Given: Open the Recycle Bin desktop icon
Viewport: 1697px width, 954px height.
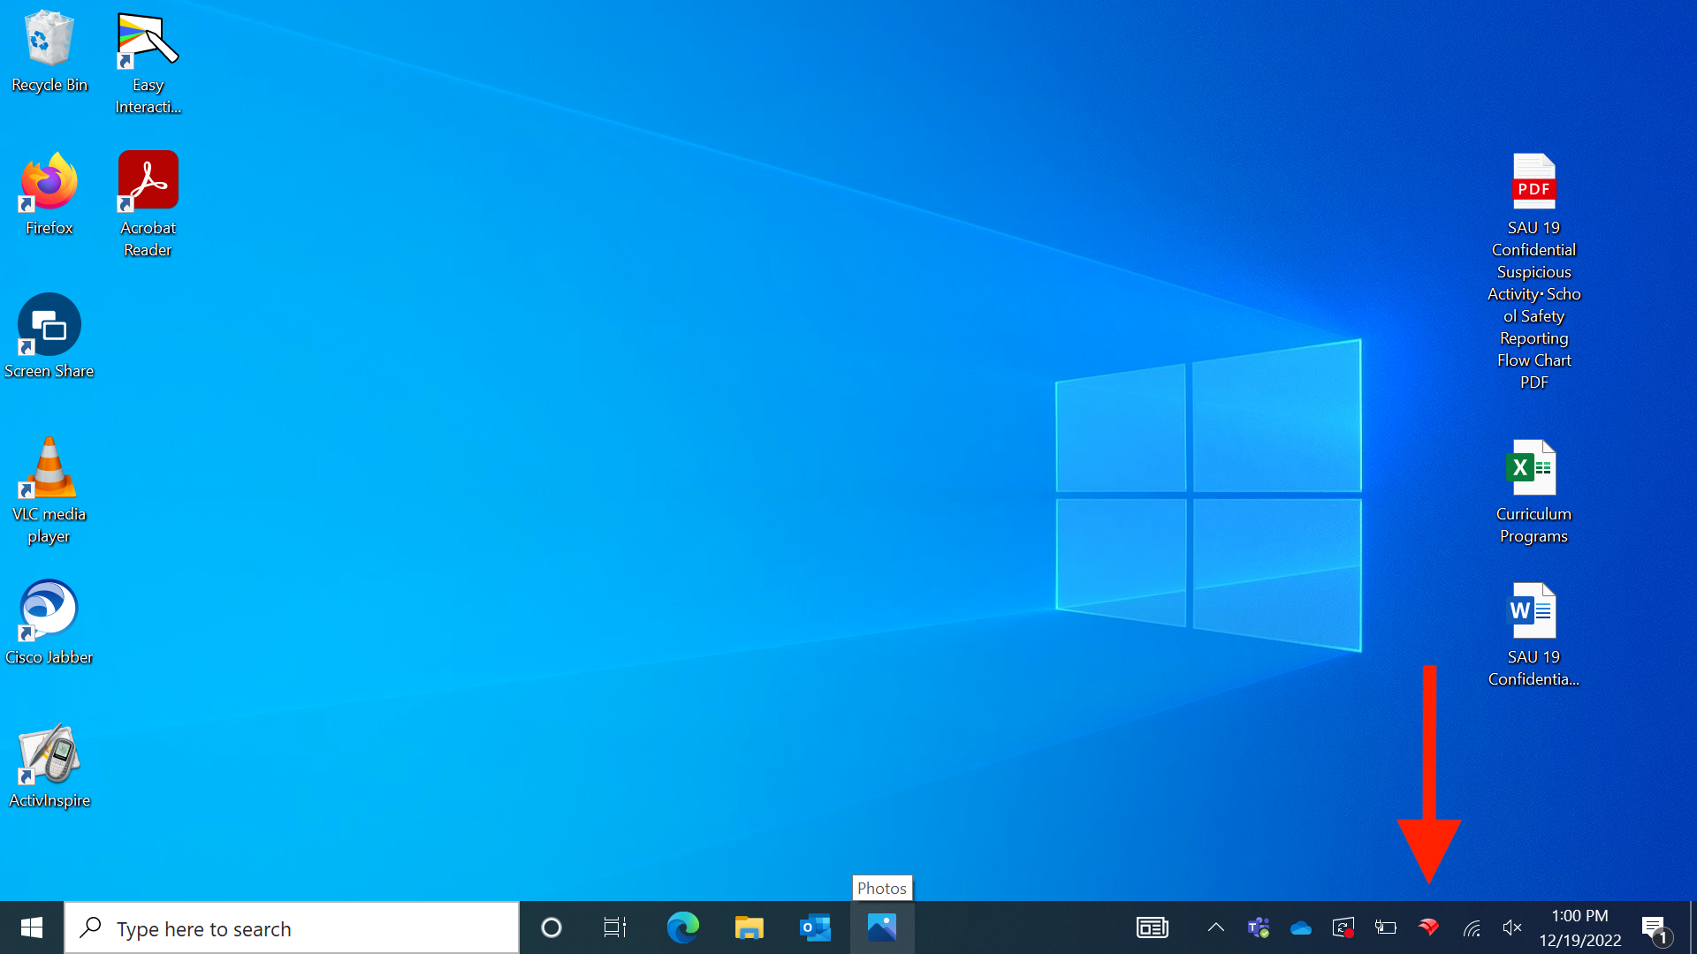Looking at the screenshot, I should point(49,51).
